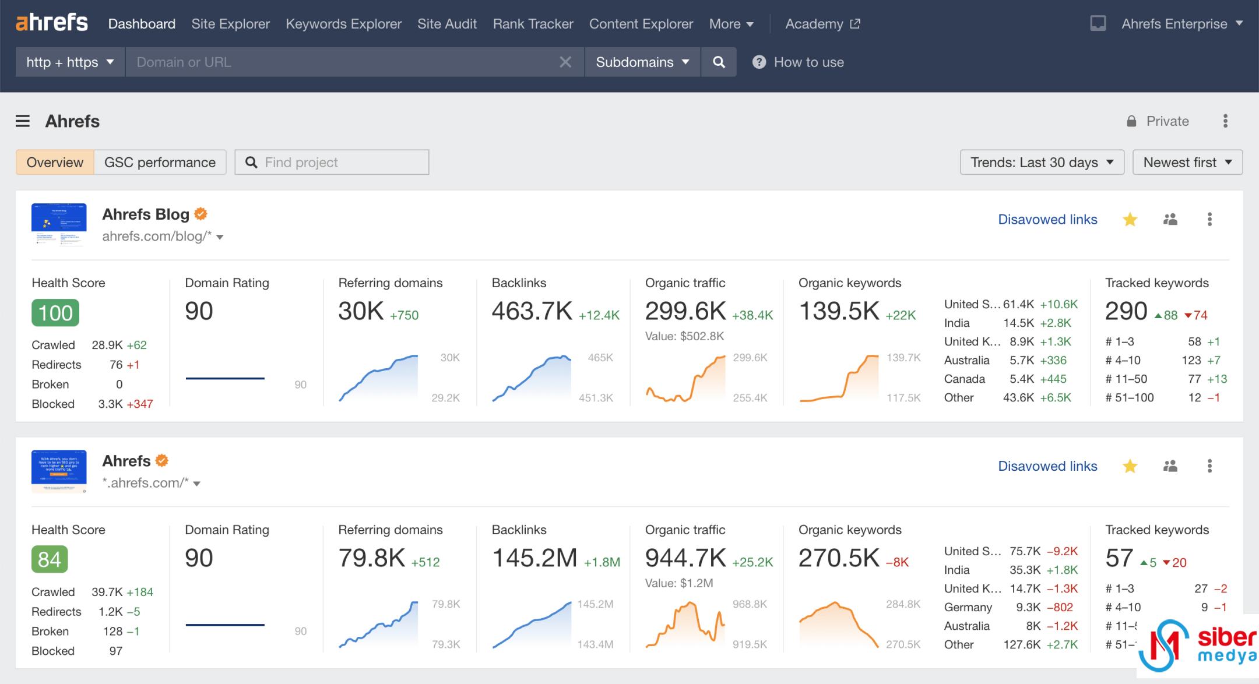Click Ahrefs backlinks 145.2M value

(534, 558)
